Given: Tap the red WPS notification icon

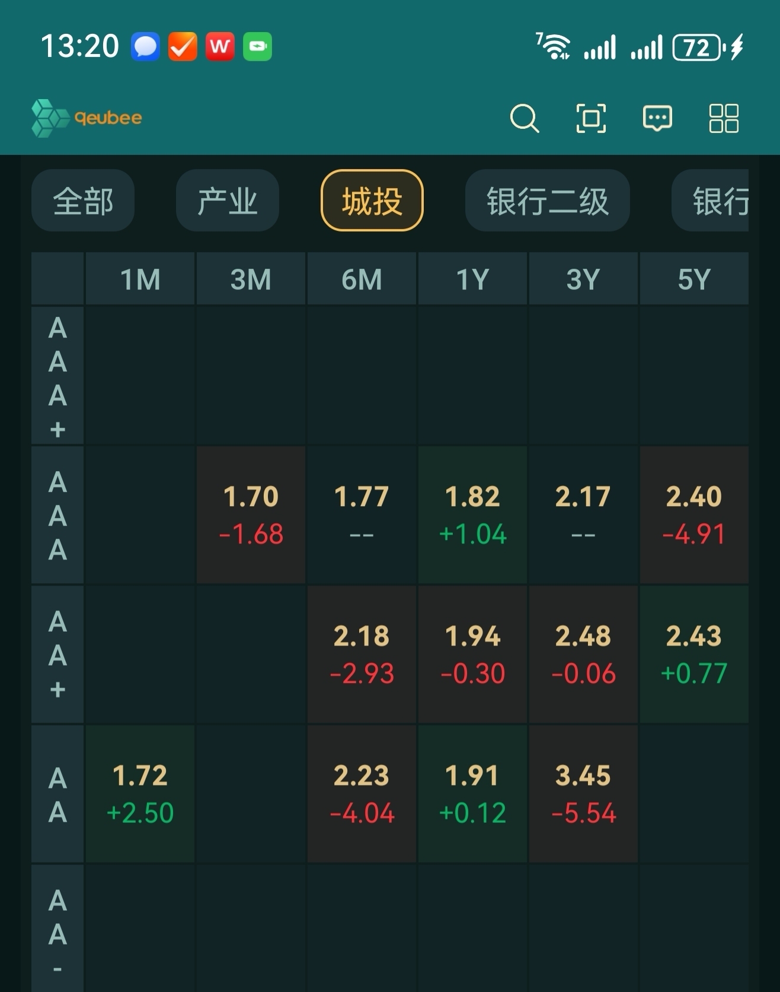Looking at the screenshot, I should tap(220, 46).
